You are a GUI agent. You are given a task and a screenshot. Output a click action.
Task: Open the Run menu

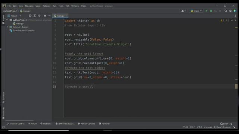[55, 6]
